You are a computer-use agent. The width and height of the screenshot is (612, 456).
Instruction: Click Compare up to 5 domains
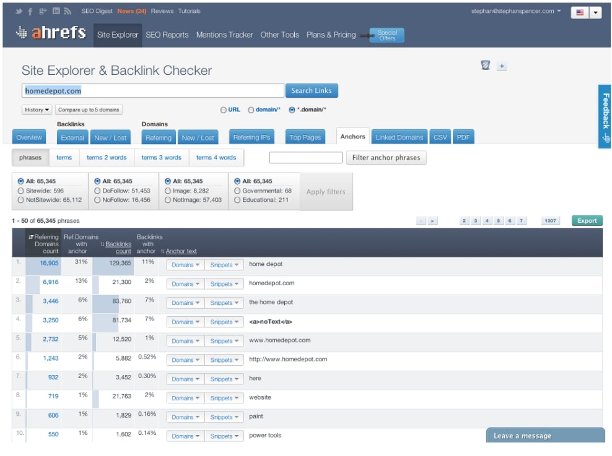(x=89, y=110)
